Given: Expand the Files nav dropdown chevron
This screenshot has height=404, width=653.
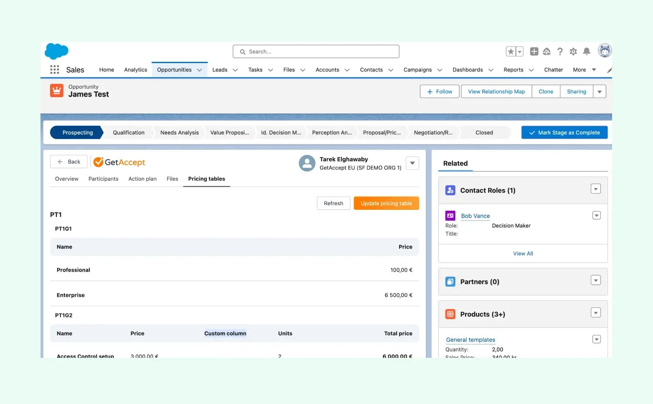Looking at the screenshot, I should (303, 70).
